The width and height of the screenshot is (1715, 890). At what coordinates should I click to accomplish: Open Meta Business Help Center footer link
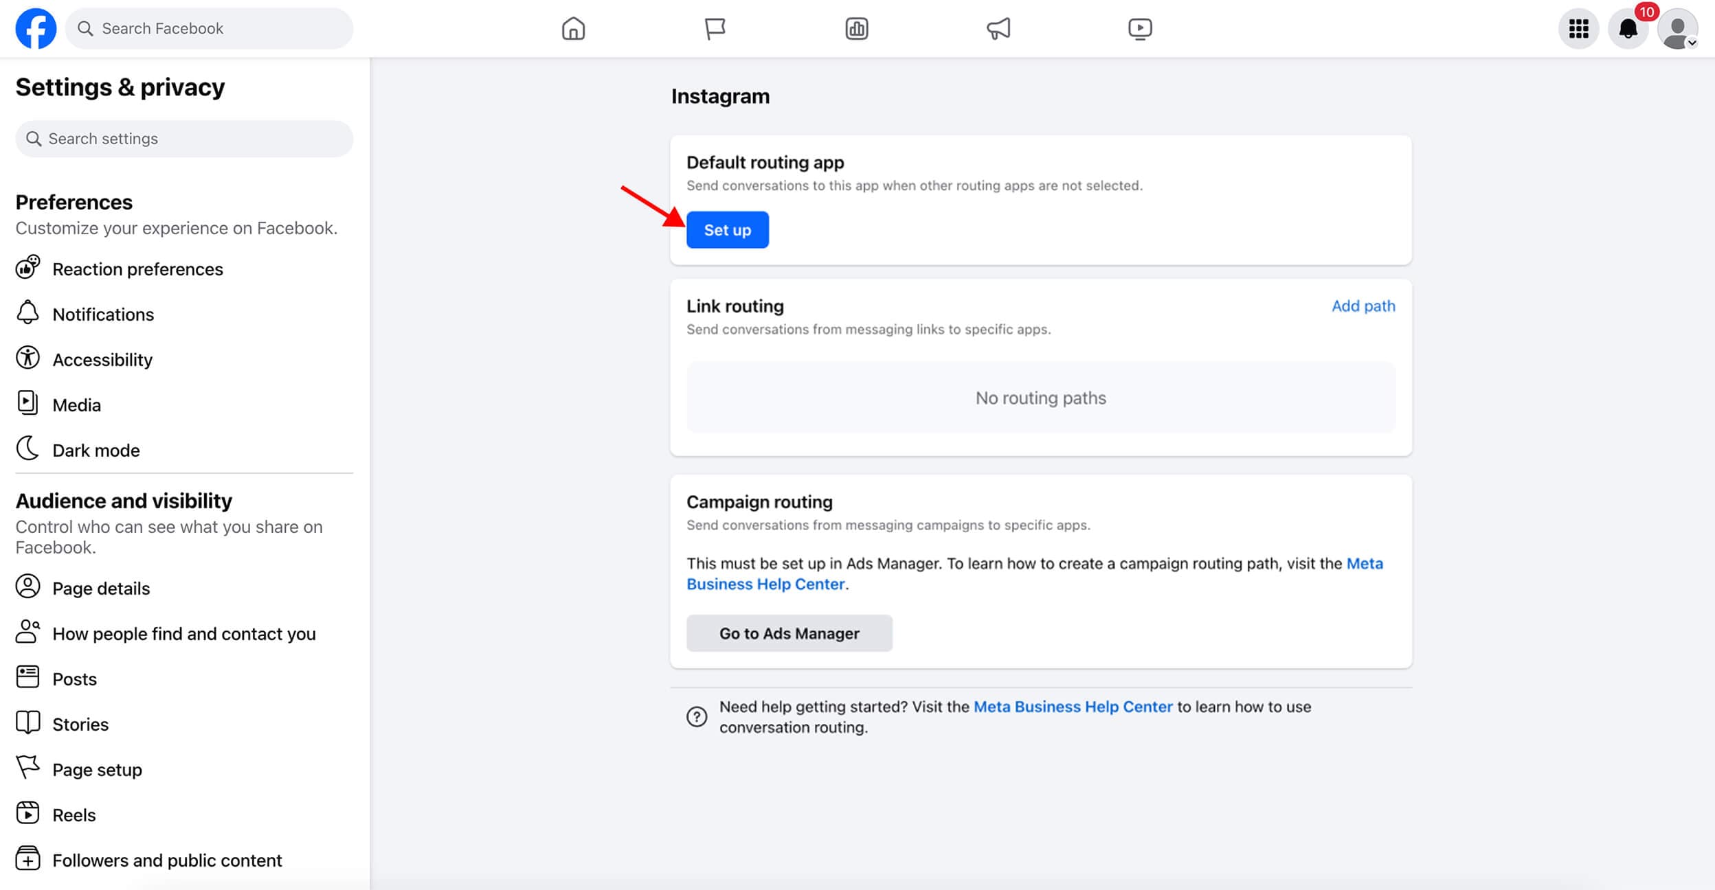coord(1073,707)
